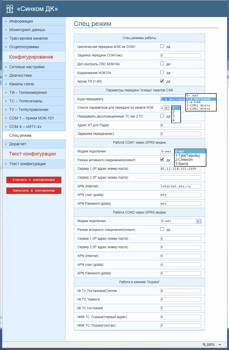Enable Циклическая передача МЭК на COM1 checkbox

coord(162,47)
